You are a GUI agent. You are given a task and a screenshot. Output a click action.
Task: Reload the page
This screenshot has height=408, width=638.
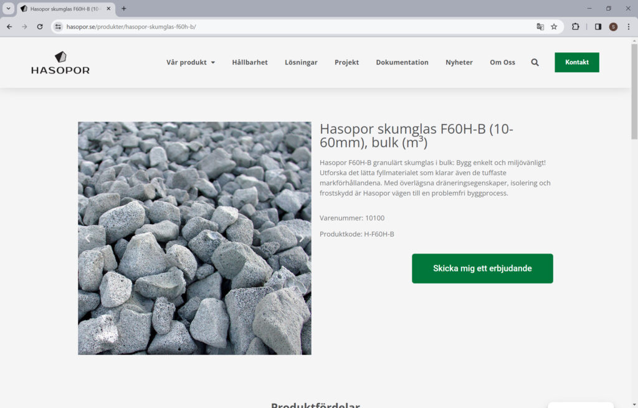[x=40, y=27]
